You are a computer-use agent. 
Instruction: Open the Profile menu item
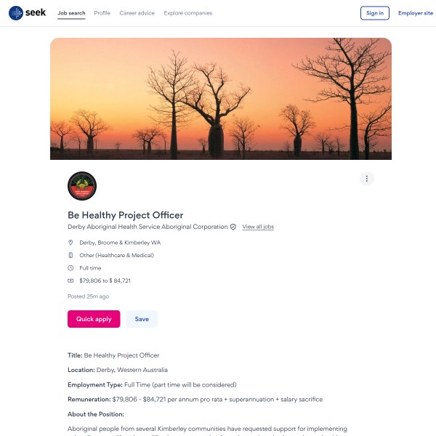coord(102,13)
